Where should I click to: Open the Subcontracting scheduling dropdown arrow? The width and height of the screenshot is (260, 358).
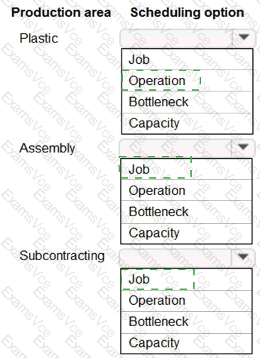(x=243, y=257)
